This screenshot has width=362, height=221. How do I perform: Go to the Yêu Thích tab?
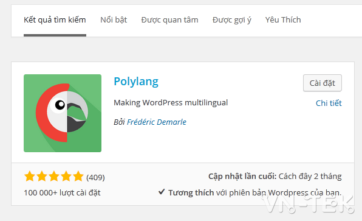coord(283,20)
